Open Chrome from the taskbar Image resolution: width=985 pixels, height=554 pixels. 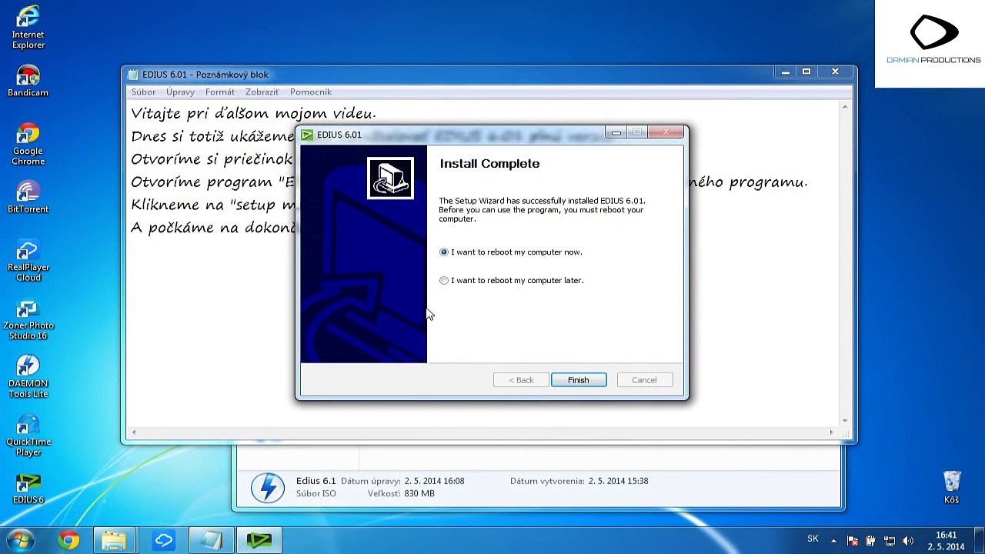point(68,540)
